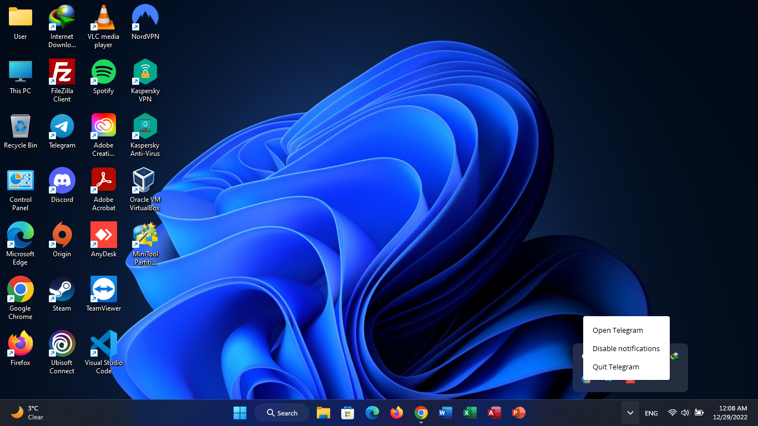Select the FileZilla Client shortcut
This screenshot has height=426, width=758.
pos(62,81)
